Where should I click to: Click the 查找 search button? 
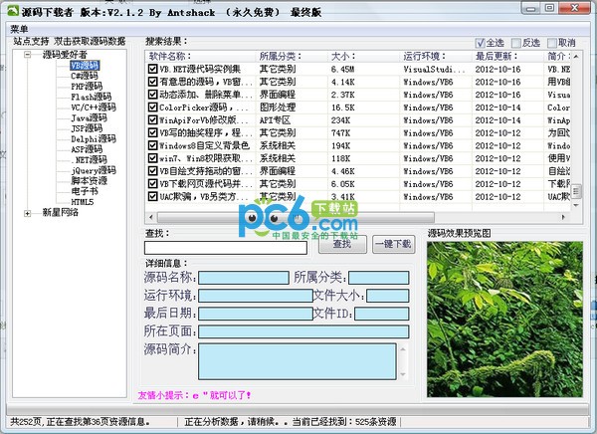point(342,244)
